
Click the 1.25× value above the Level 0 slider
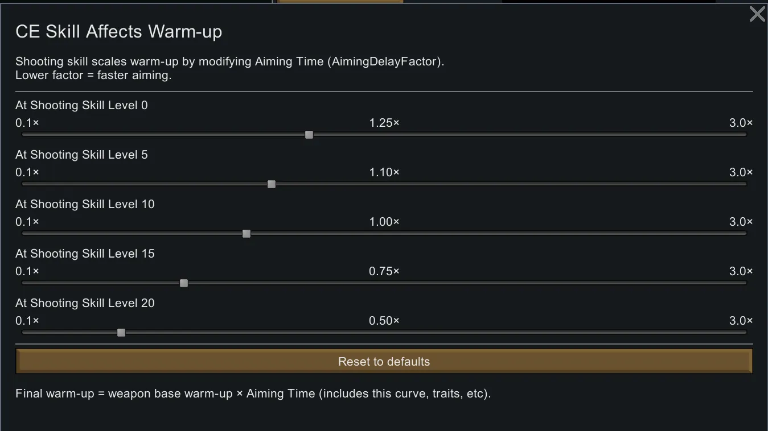(x=384, y=123)
